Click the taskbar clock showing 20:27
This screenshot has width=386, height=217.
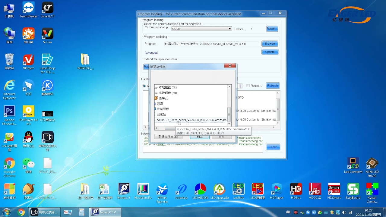(368, 212)
